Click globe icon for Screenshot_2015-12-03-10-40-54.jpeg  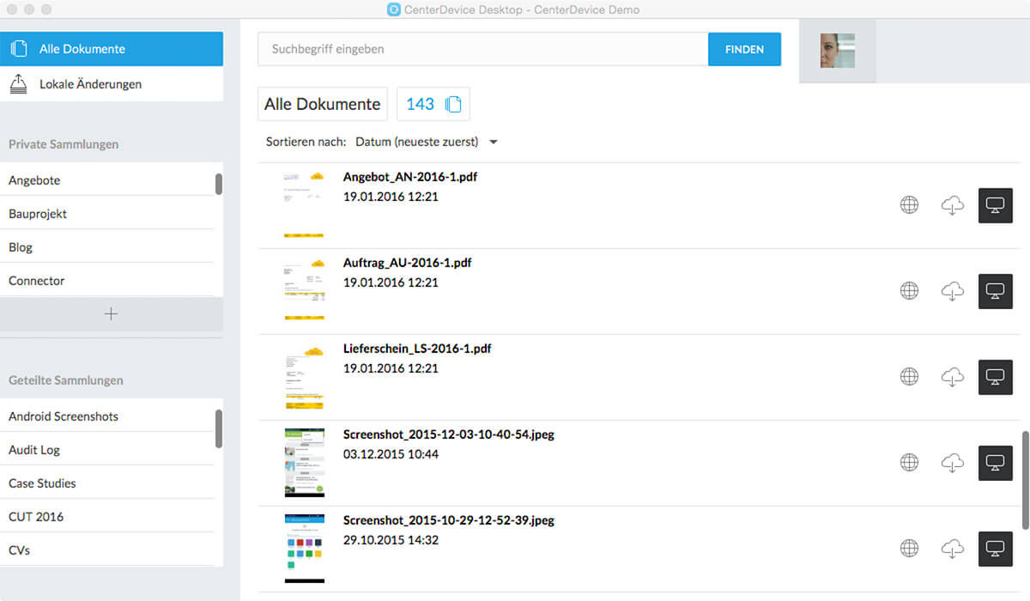909,463
